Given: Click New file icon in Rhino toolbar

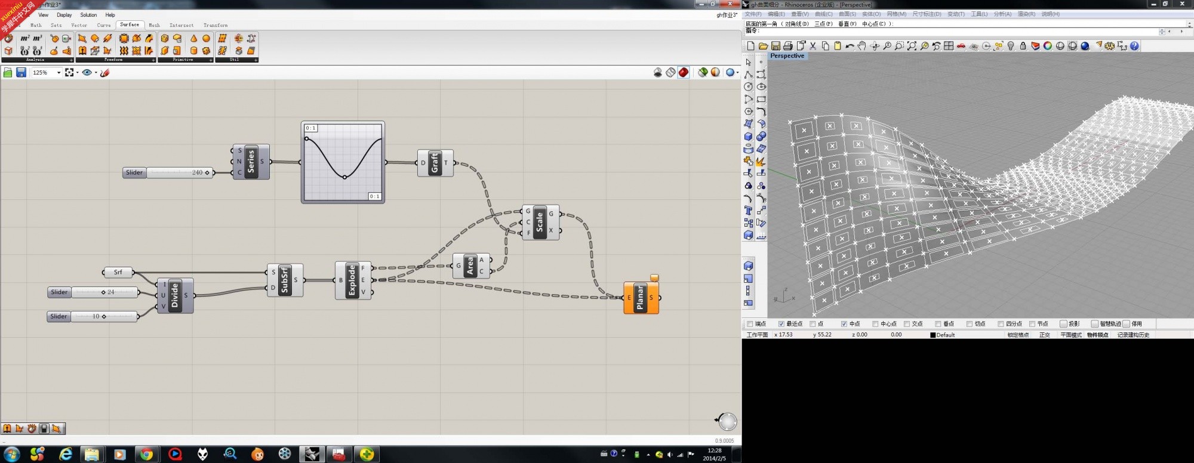Looking at the screenshot, I should pyautogui.click(x=750, y=46).
